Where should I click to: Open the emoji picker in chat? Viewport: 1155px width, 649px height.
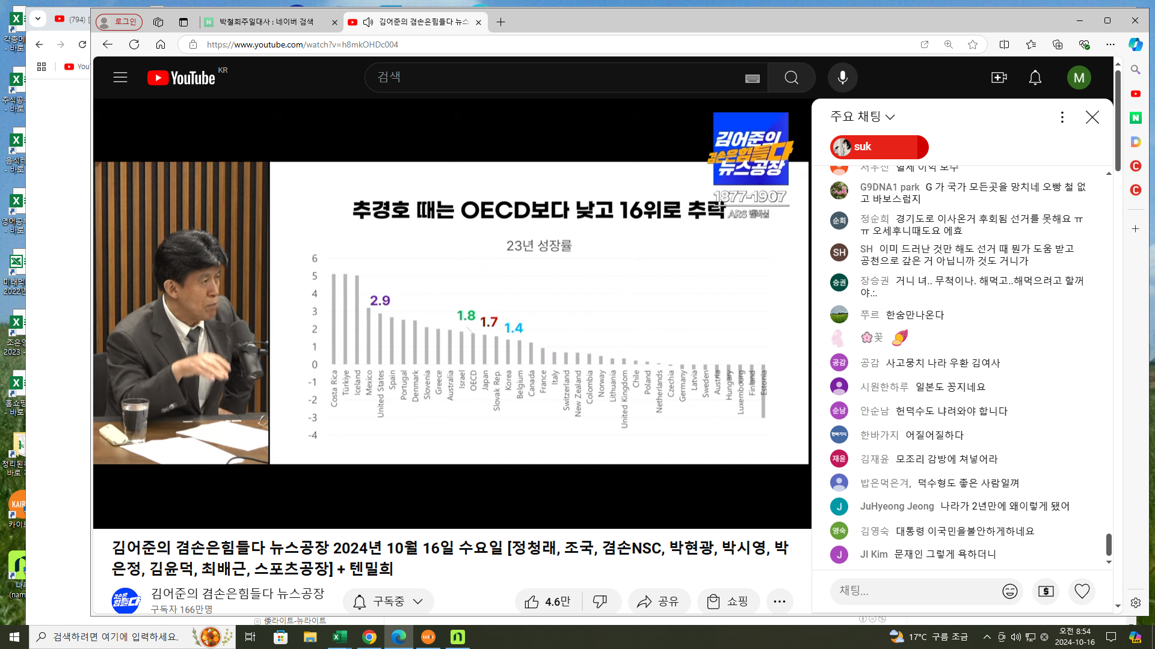click(x=1009, y=591)
